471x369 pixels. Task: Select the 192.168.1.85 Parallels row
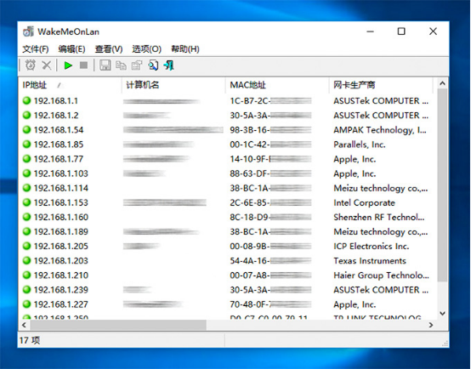tap(227, 145)
